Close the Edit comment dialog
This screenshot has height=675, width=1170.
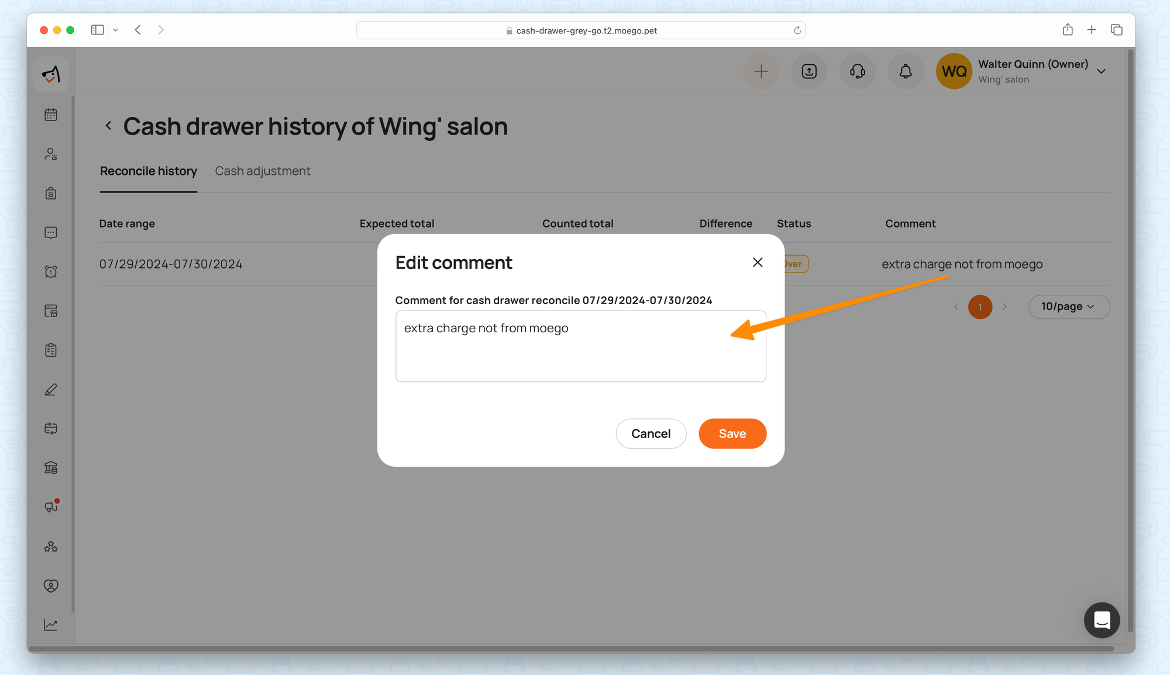tap(757, 262)
